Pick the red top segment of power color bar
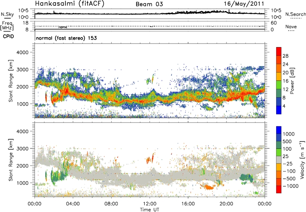306x212 pixels. 279,51
